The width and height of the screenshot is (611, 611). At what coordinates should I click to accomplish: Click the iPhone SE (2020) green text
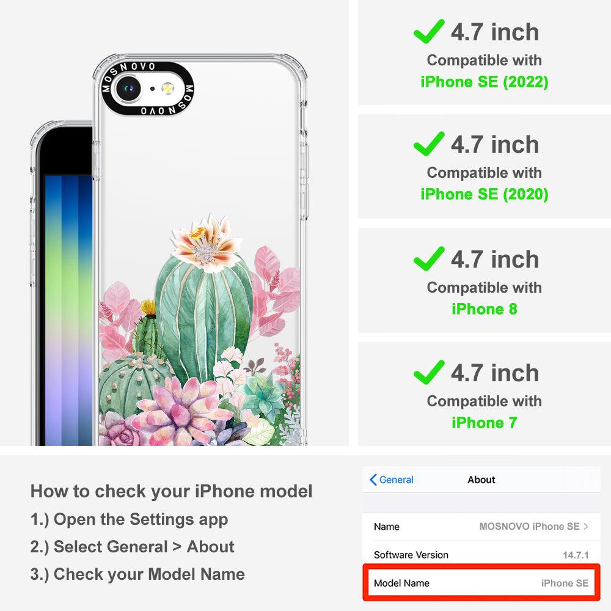point(485,194)
